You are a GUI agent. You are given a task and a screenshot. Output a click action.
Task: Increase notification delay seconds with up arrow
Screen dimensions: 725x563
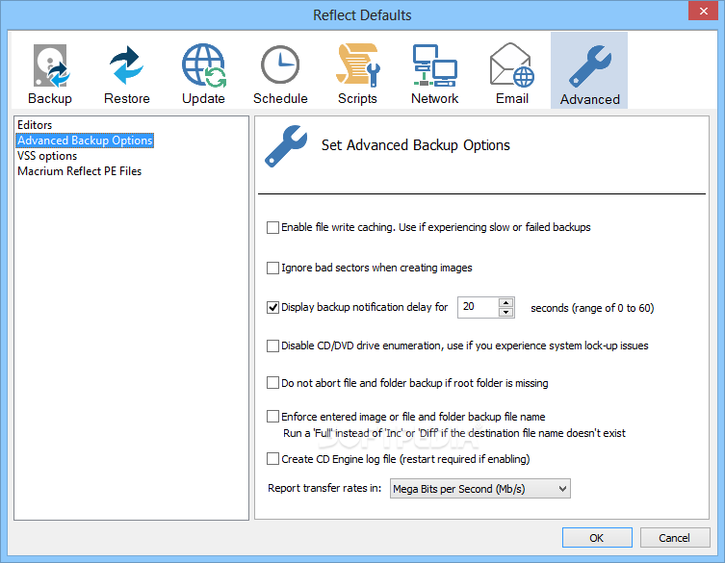pyautogui.click(x=505, y=303)
